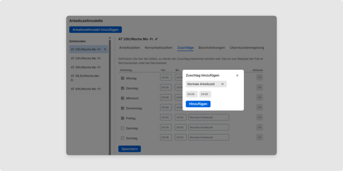Image resolution: width=343 pixels, height=171 pixels.
Task: Click Samstag Bis time field
Action: pyautogui.click(x=181, y=127)
